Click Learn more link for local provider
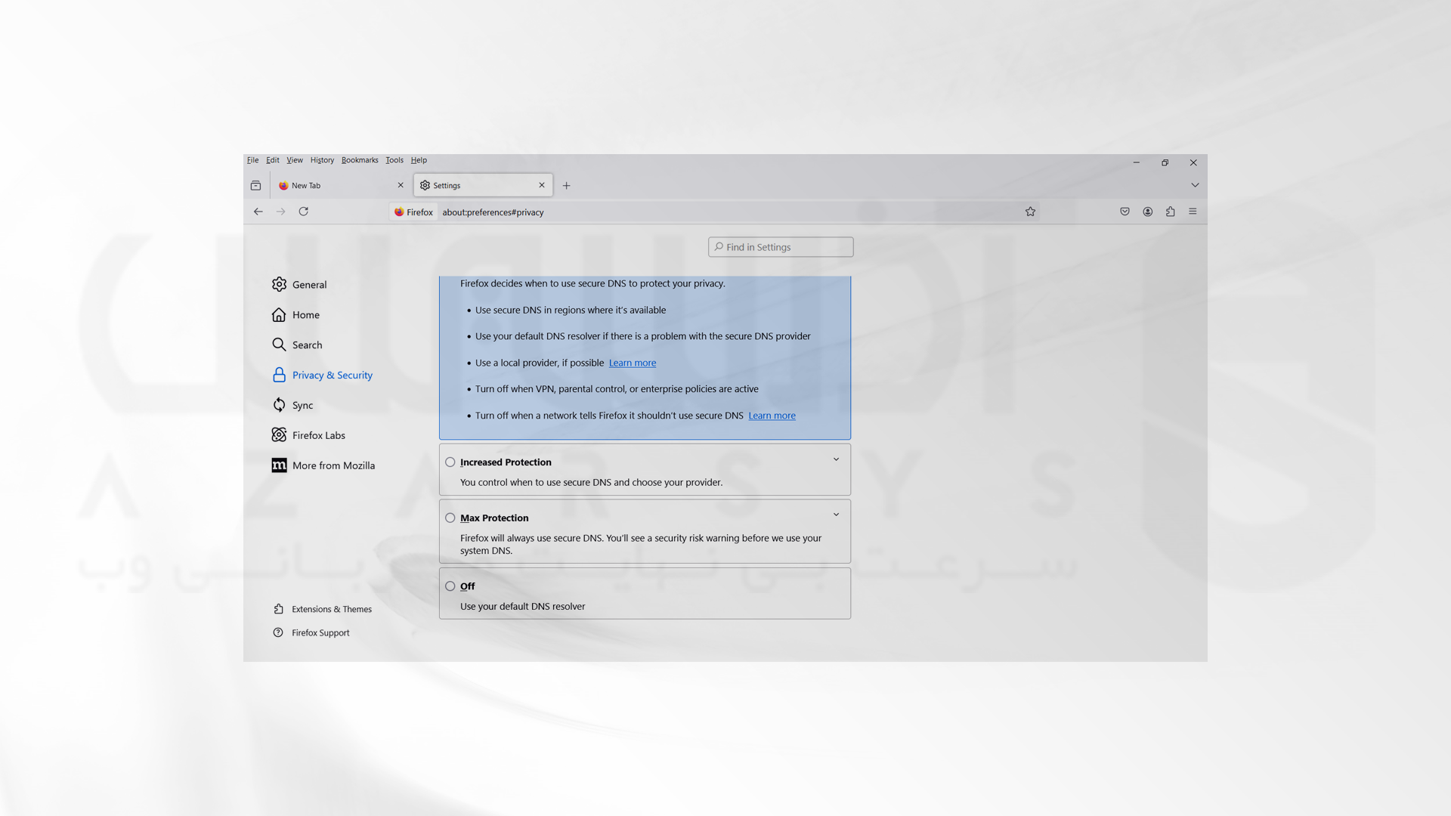Screen dimensions: 1451x816 (x=632, y=362)
